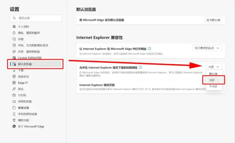Click help icon beside 允许在 IE 模式下重新加载网站
The height and width of the screenshot is (143, 235).
click(x=140, y=67)
